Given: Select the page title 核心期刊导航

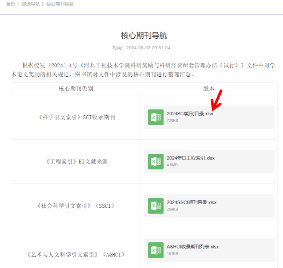Looking at the screenshot, I should pyautogui.click(x=144, y=35).
